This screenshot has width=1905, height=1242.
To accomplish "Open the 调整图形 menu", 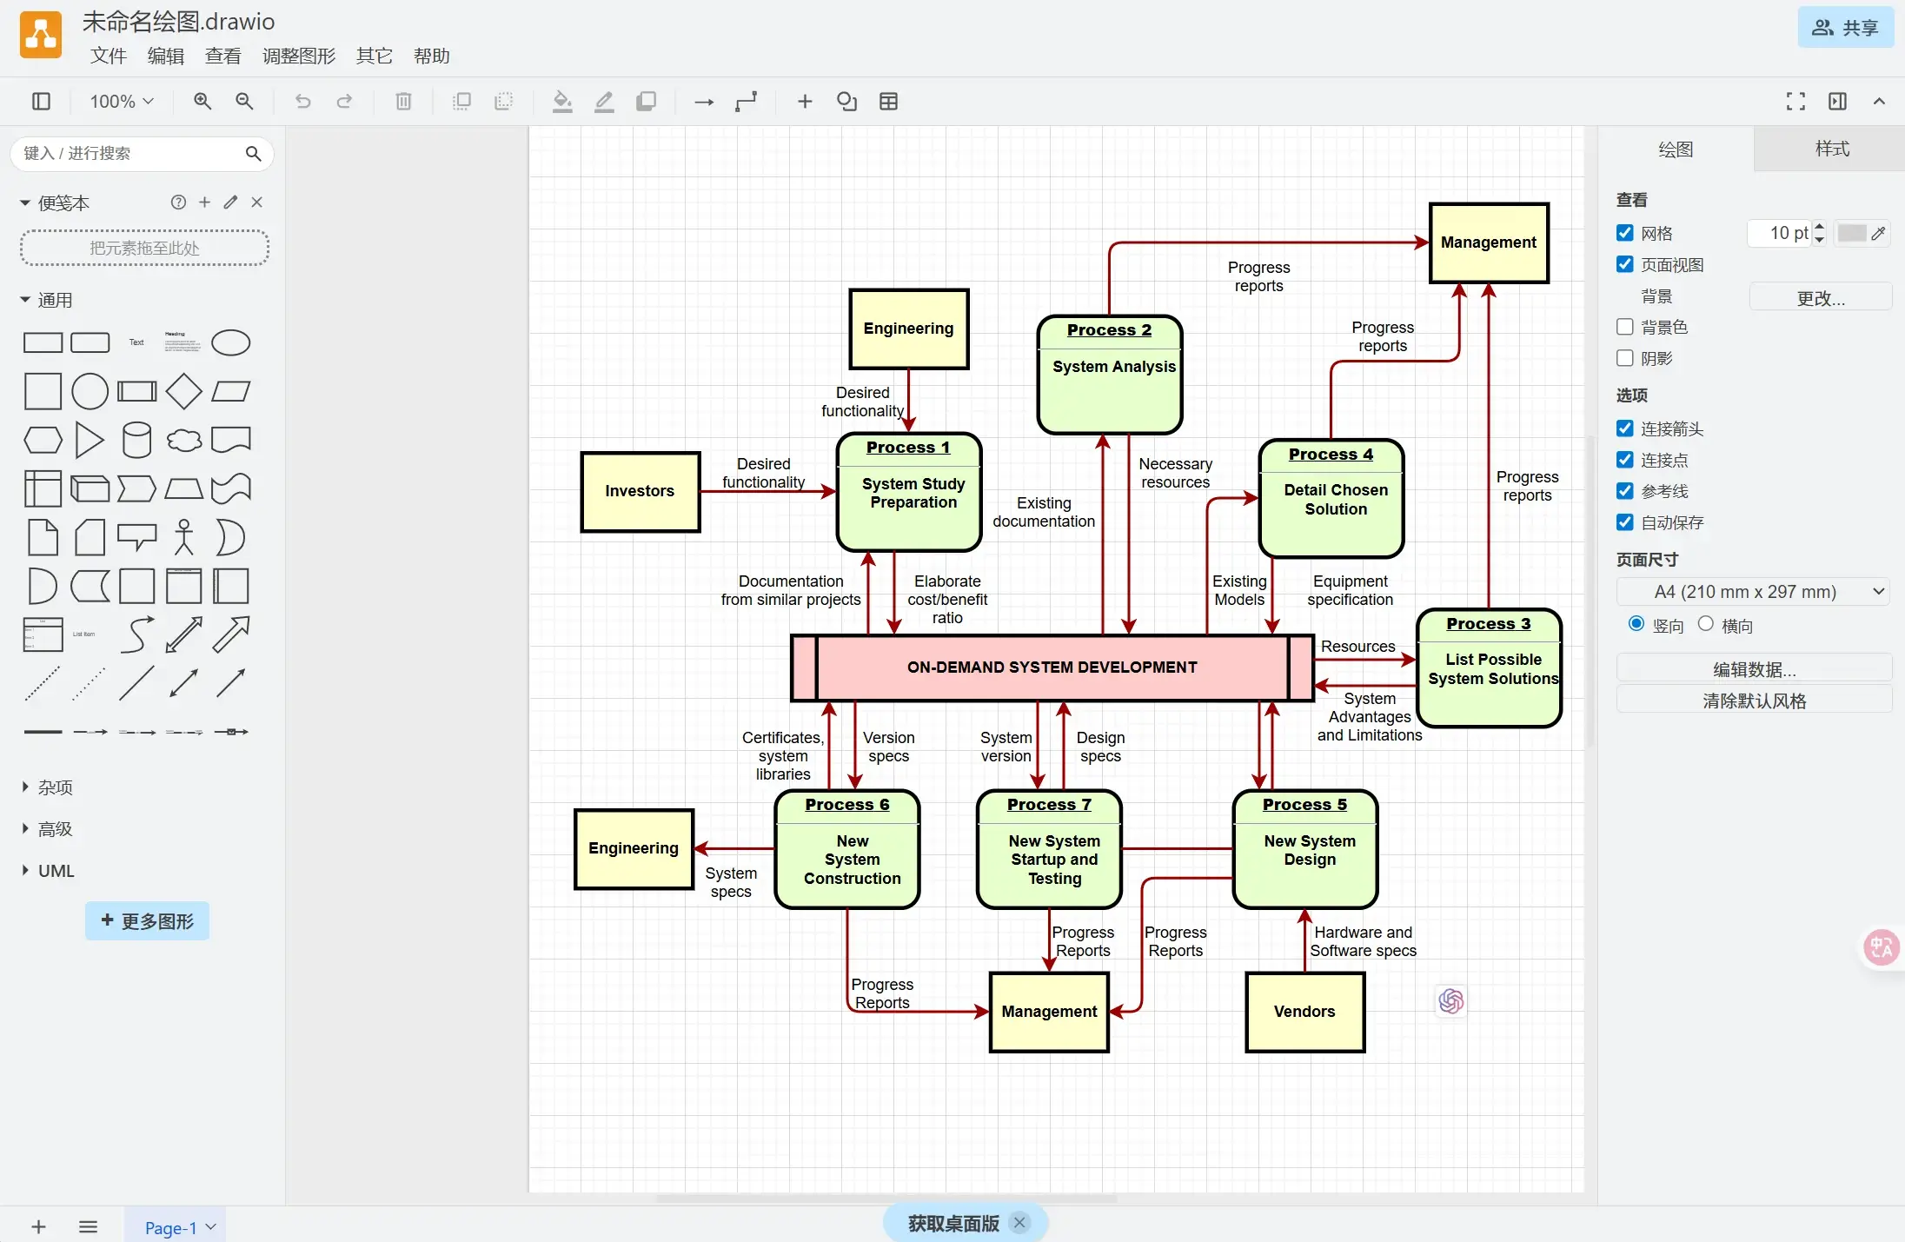I will [x=299, y=56].
